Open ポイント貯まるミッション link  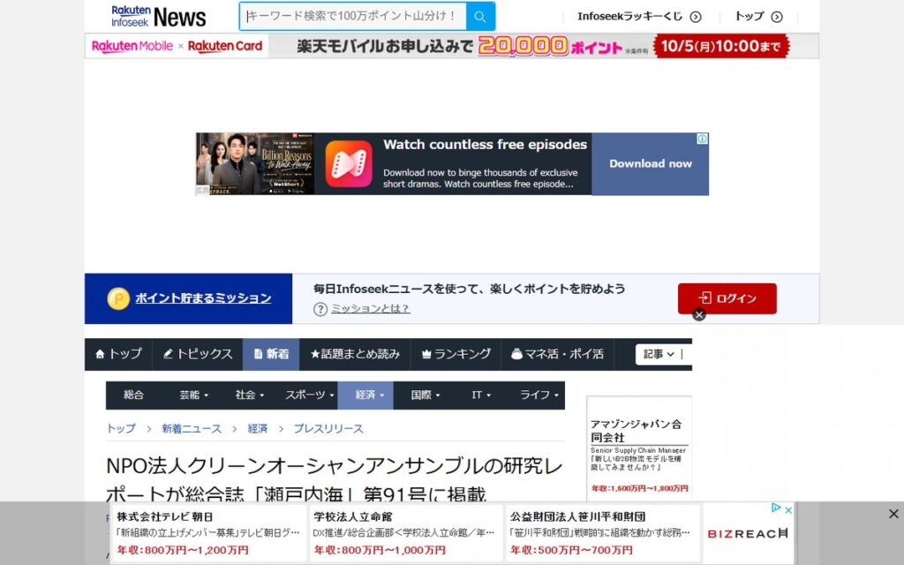[x=203, y=298]
